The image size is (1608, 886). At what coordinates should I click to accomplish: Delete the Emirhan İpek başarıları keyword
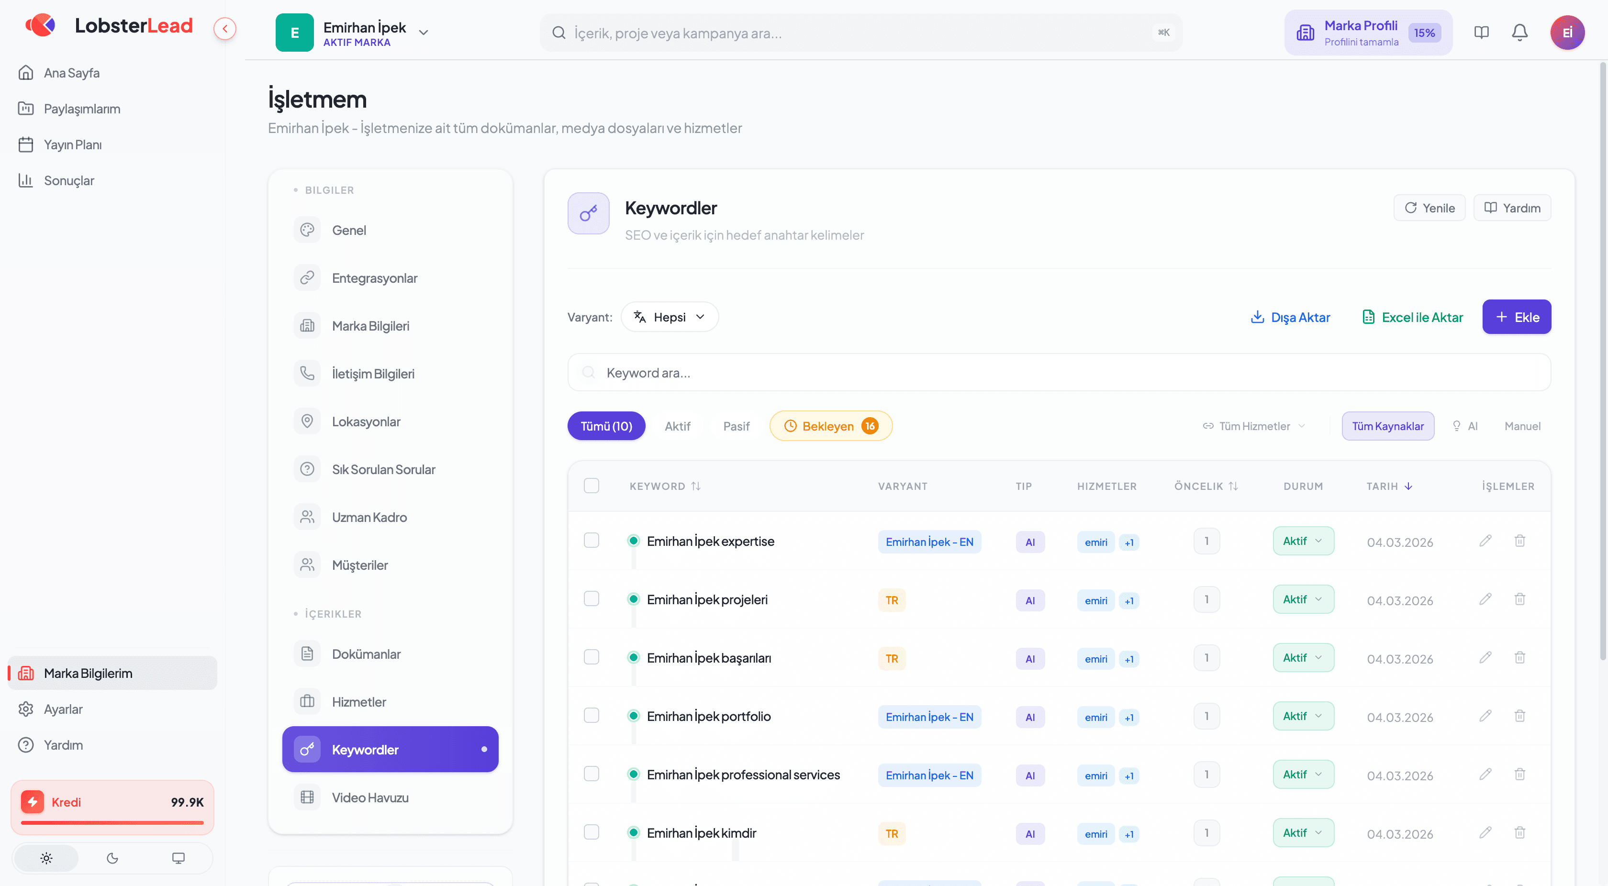(x=1519, y=657)
